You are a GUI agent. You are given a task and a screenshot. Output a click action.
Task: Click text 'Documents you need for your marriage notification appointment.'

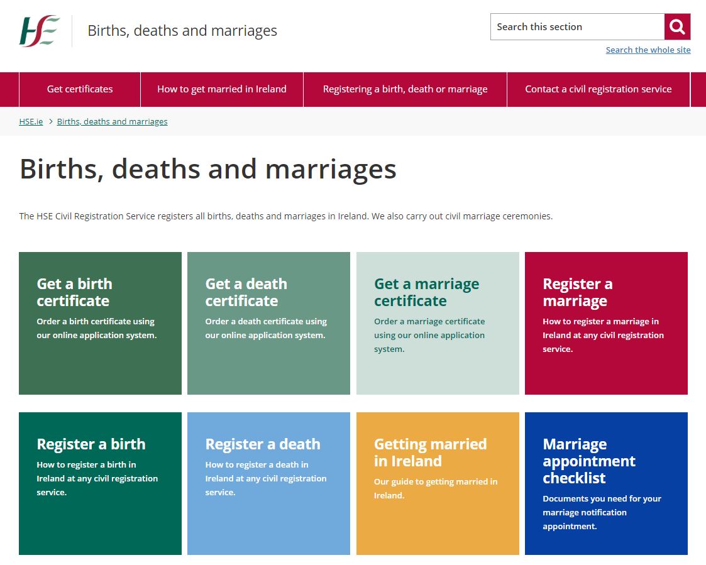click(x=602, y=512)
